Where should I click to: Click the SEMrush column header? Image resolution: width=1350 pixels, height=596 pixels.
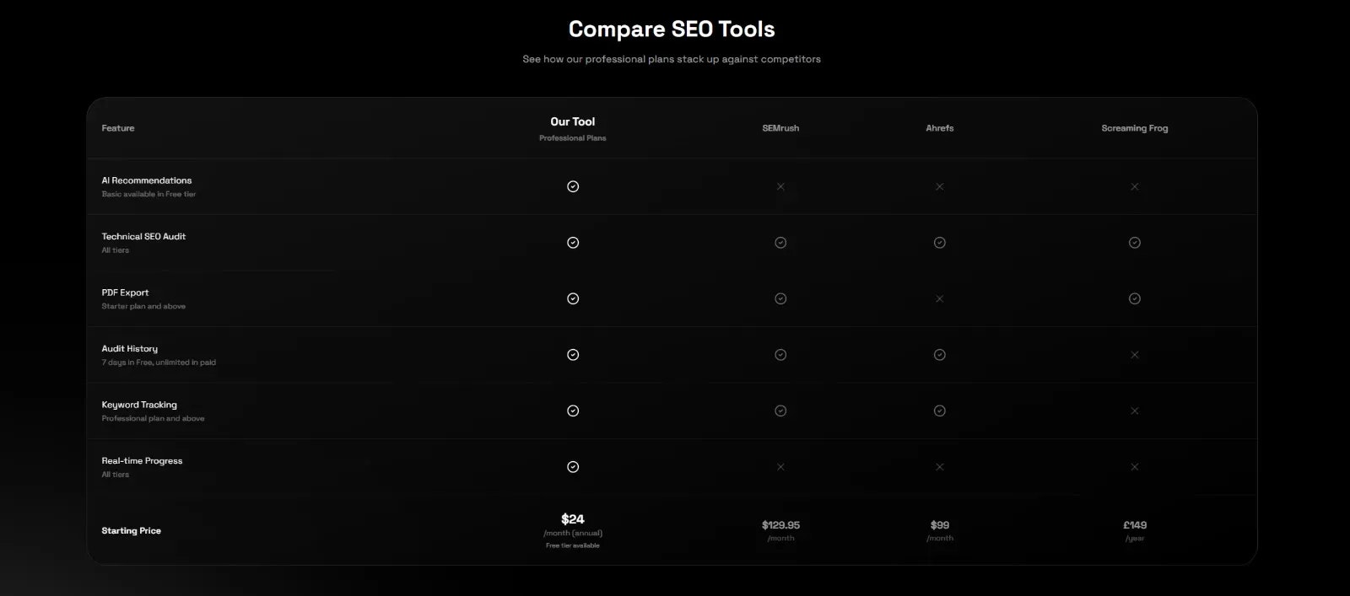coord(780,128)
